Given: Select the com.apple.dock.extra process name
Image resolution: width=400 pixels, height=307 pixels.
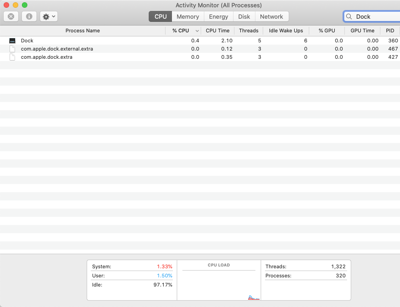Looking at the screenshot, I should click(47, 57).
